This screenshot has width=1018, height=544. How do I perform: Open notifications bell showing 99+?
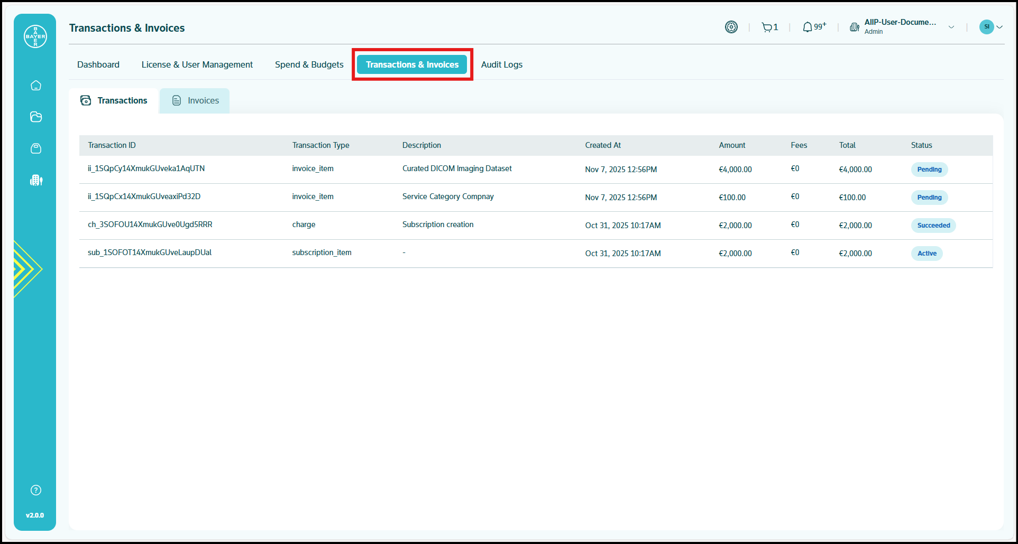pyautogui.click(x=813, y=27)
